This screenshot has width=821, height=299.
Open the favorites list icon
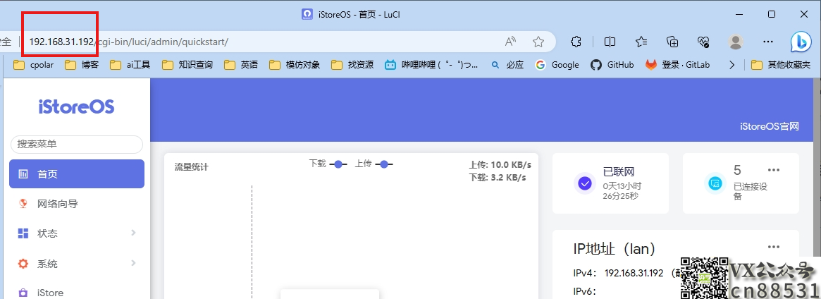[x=641, y=42]
